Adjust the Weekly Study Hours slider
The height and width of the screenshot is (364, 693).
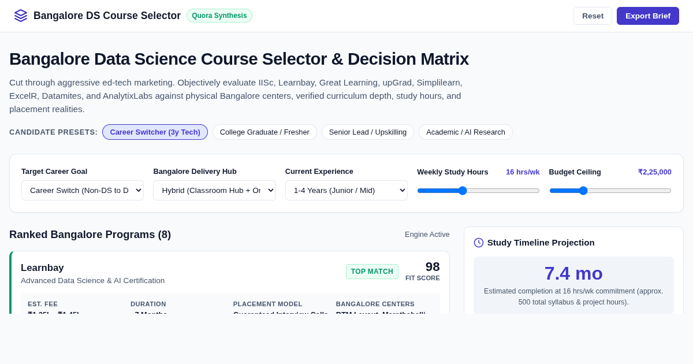click(478, 191)
